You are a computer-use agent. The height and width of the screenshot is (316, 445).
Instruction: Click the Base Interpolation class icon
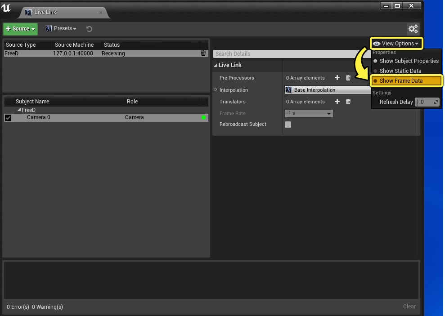[288, 90]
